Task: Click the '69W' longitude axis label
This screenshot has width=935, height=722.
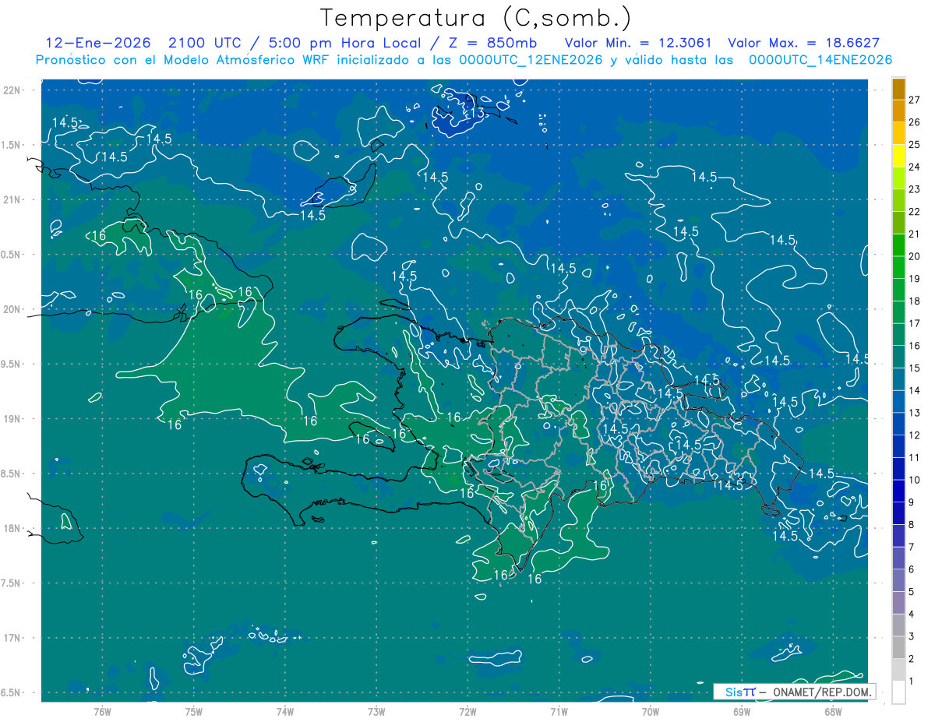Action: [742, 712]
